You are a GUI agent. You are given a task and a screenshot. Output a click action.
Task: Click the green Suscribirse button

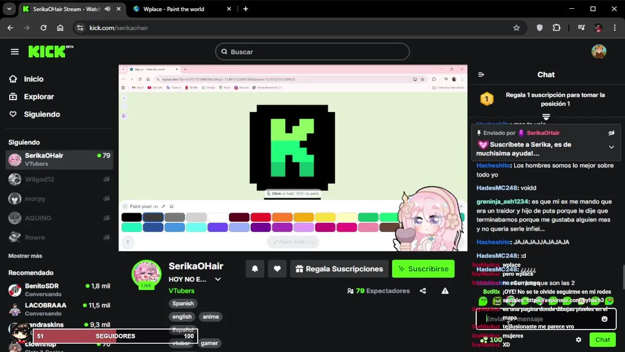point(423,269)
